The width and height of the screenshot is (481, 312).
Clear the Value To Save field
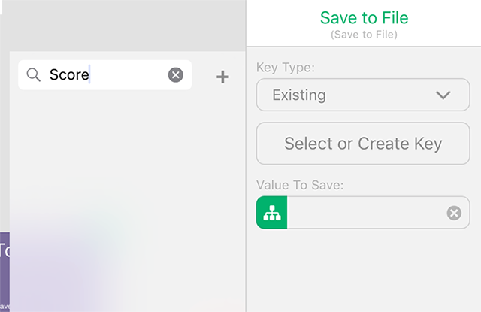tap(454, 213)
